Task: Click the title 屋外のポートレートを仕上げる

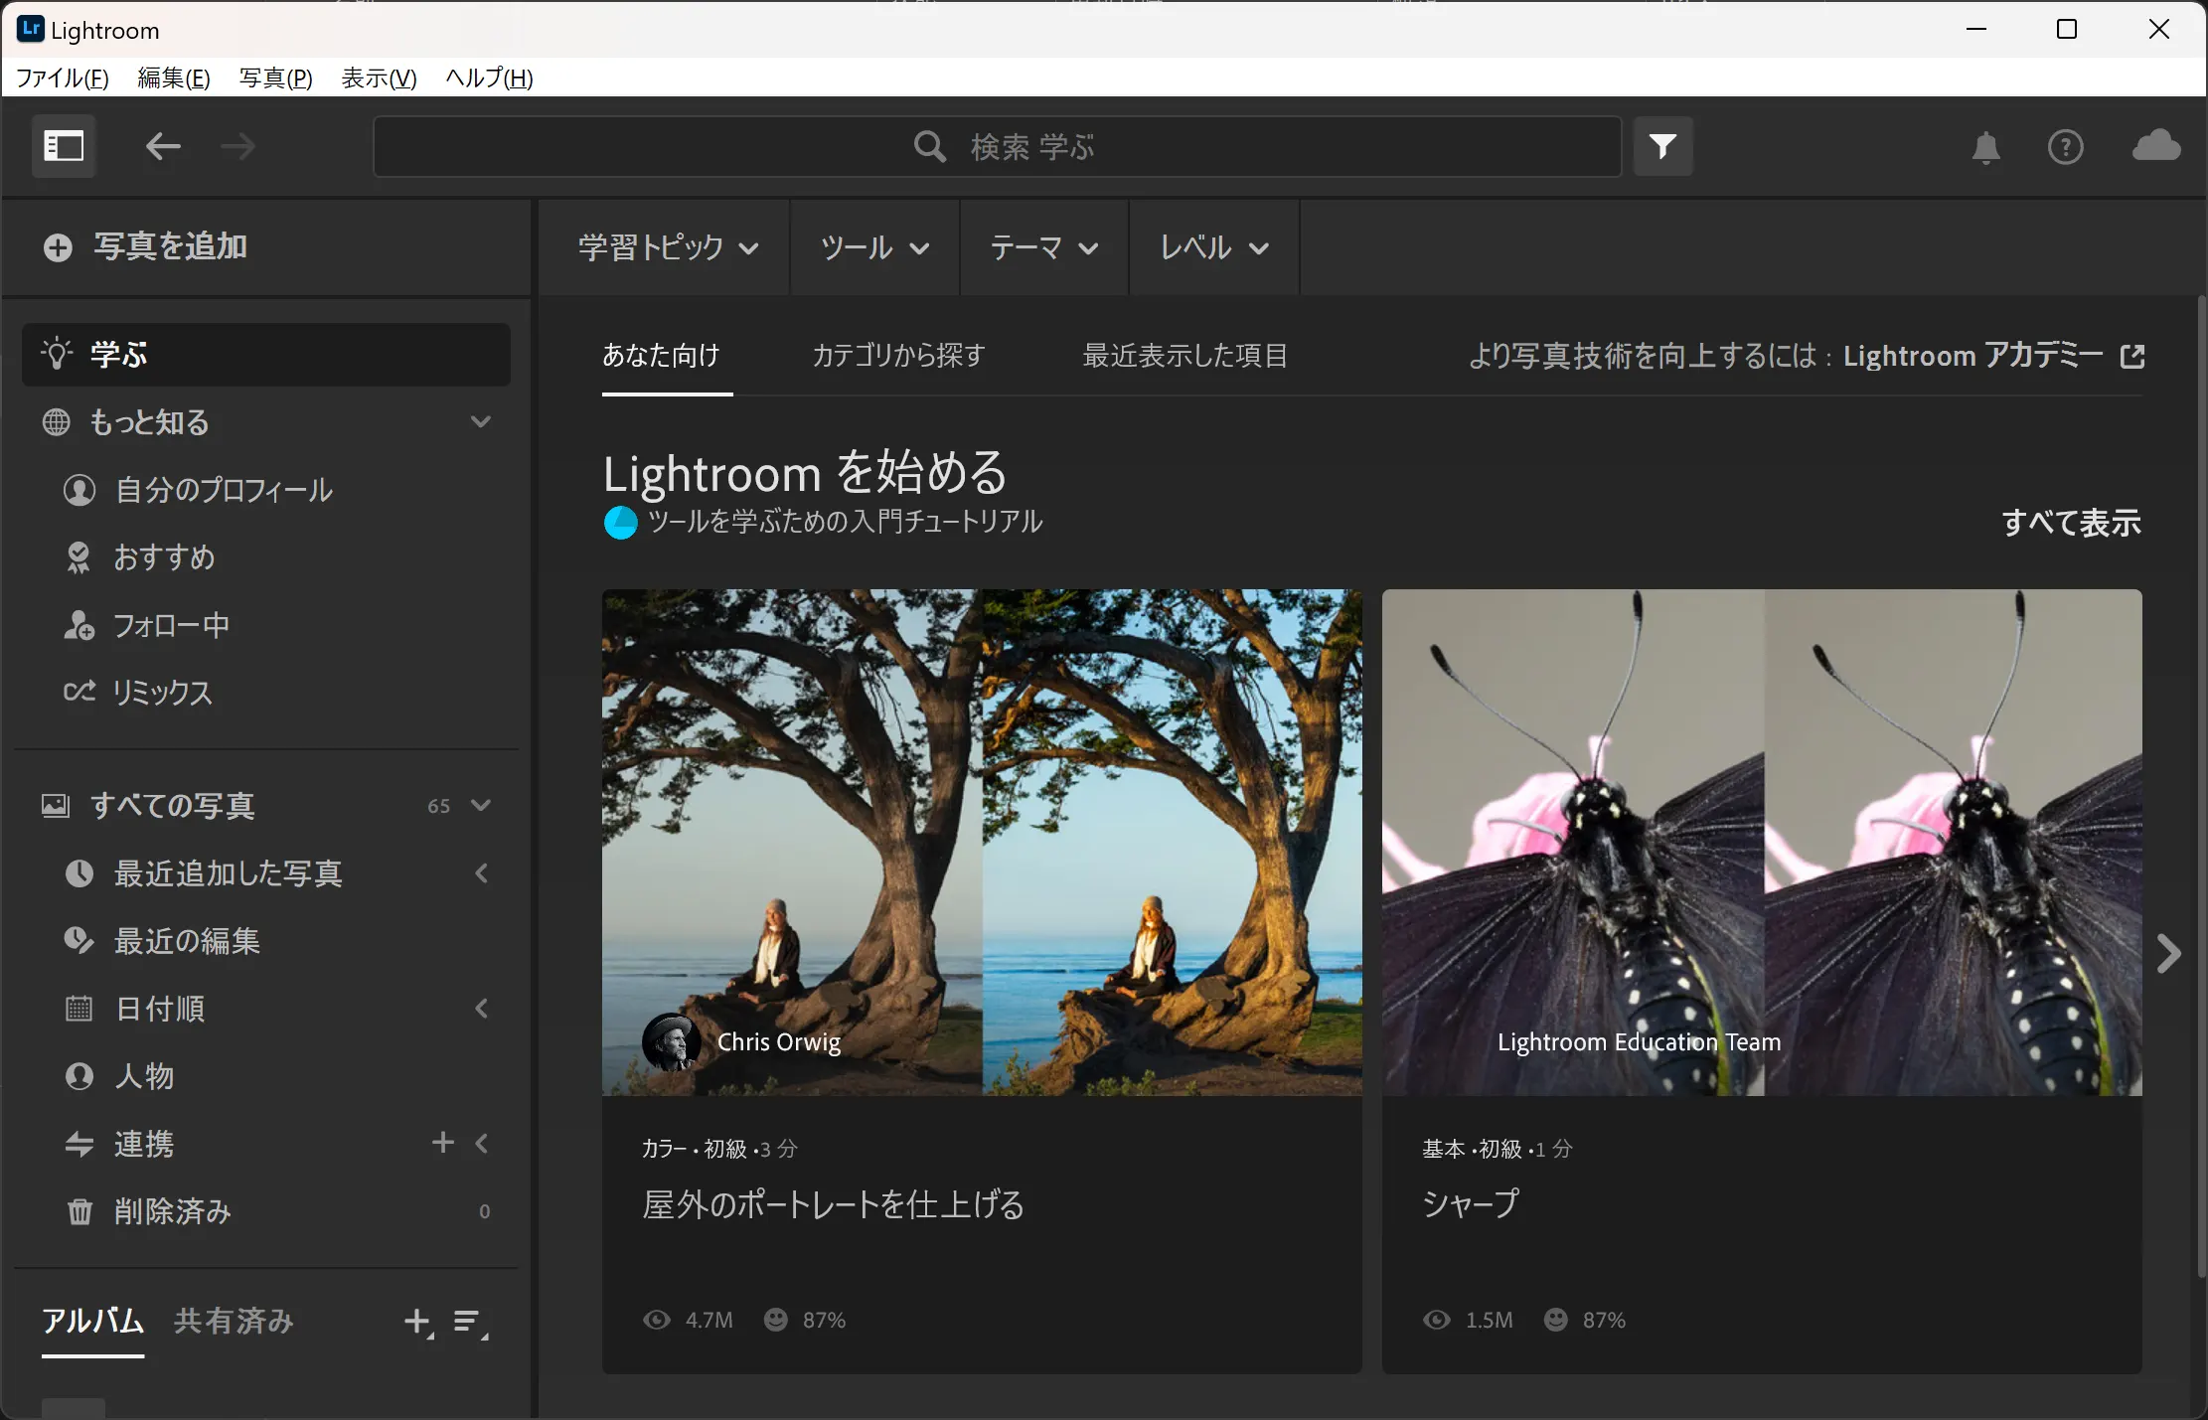Action: pyautogui.click(x=833, y=1204)
